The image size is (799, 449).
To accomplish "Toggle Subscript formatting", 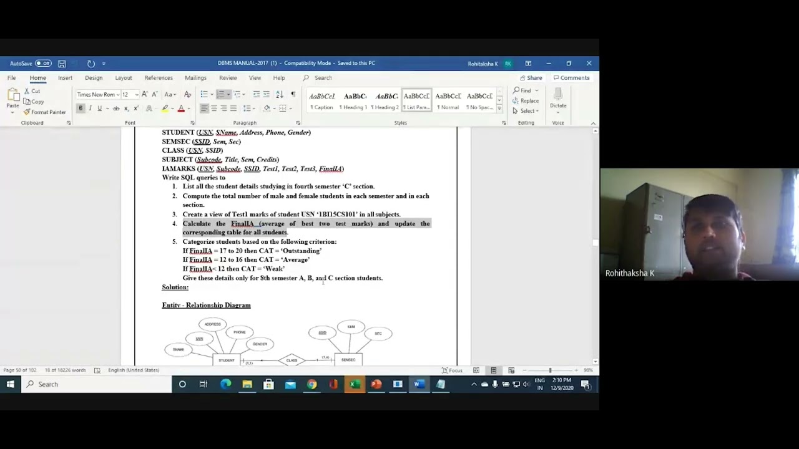I will (x=126, y=109).
